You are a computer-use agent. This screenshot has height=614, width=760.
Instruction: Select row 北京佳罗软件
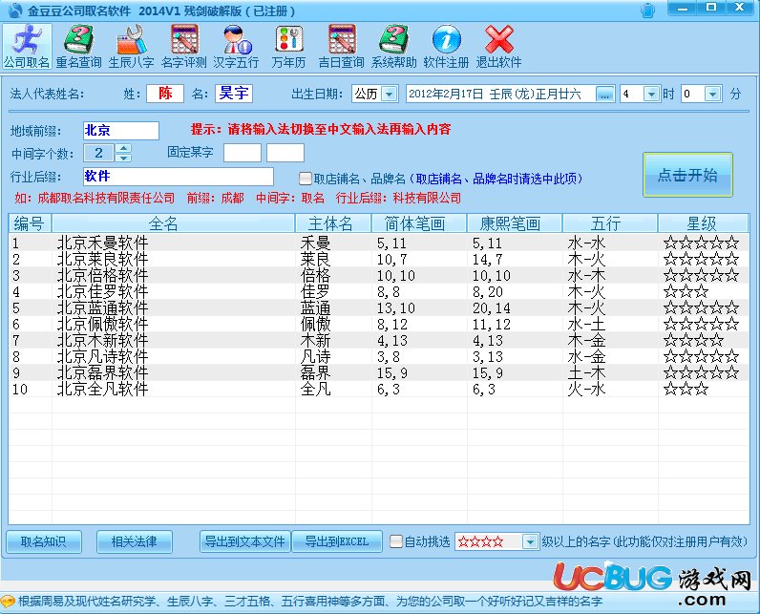(378, 291)
